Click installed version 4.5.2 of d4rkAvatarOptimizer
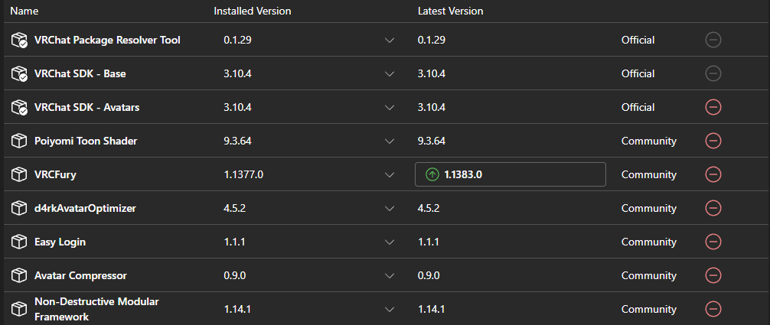Screen dimensions: 770x325 coord(235,208)
